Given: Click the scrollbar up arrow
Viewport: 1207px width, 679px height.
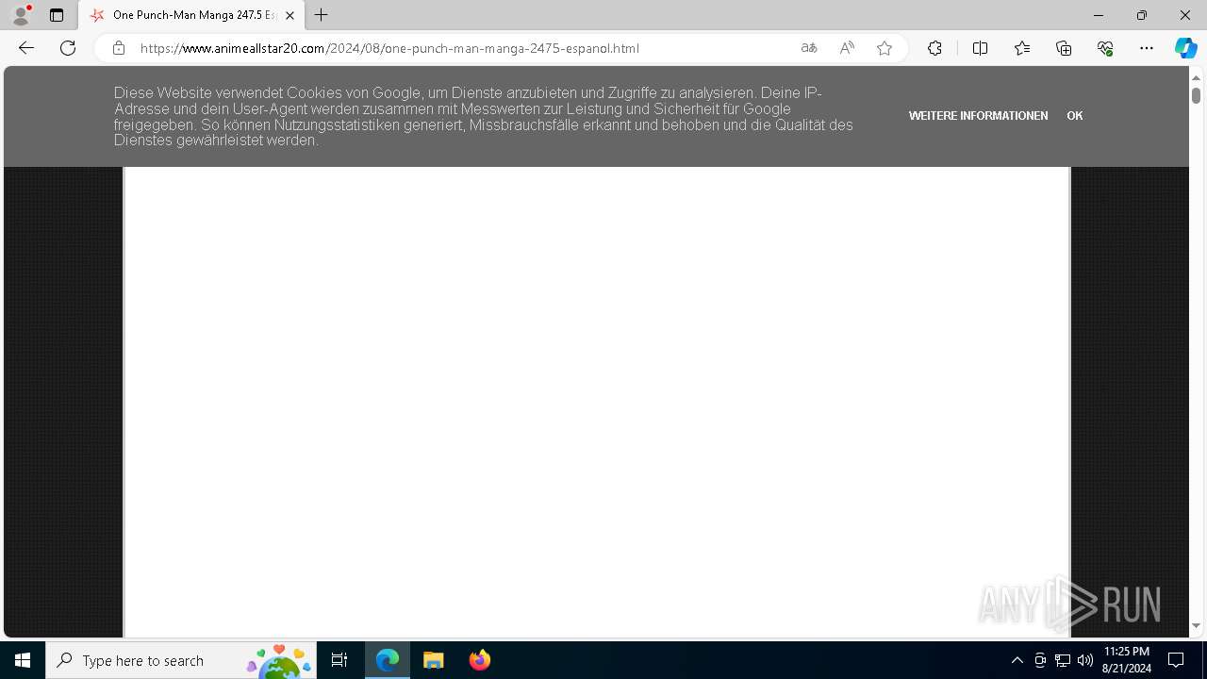Looking at the screenshot, I should tap(1196, 76).
